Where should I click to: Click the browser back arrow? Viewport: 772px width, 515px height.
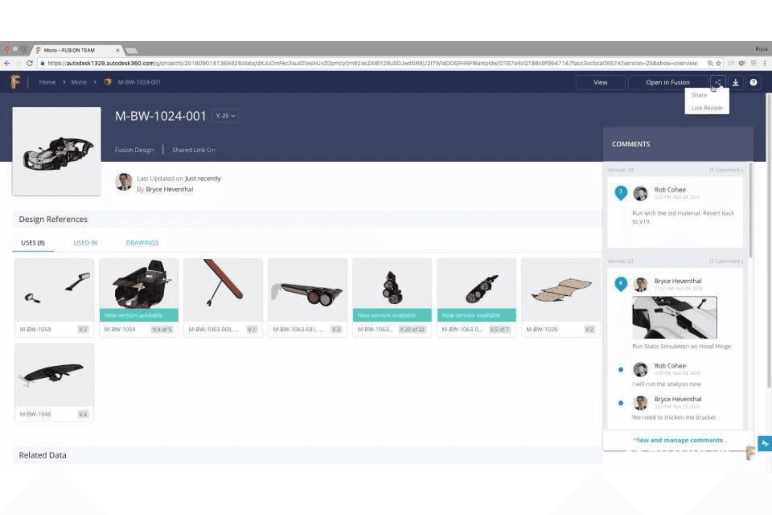click(x=7, y=63)
